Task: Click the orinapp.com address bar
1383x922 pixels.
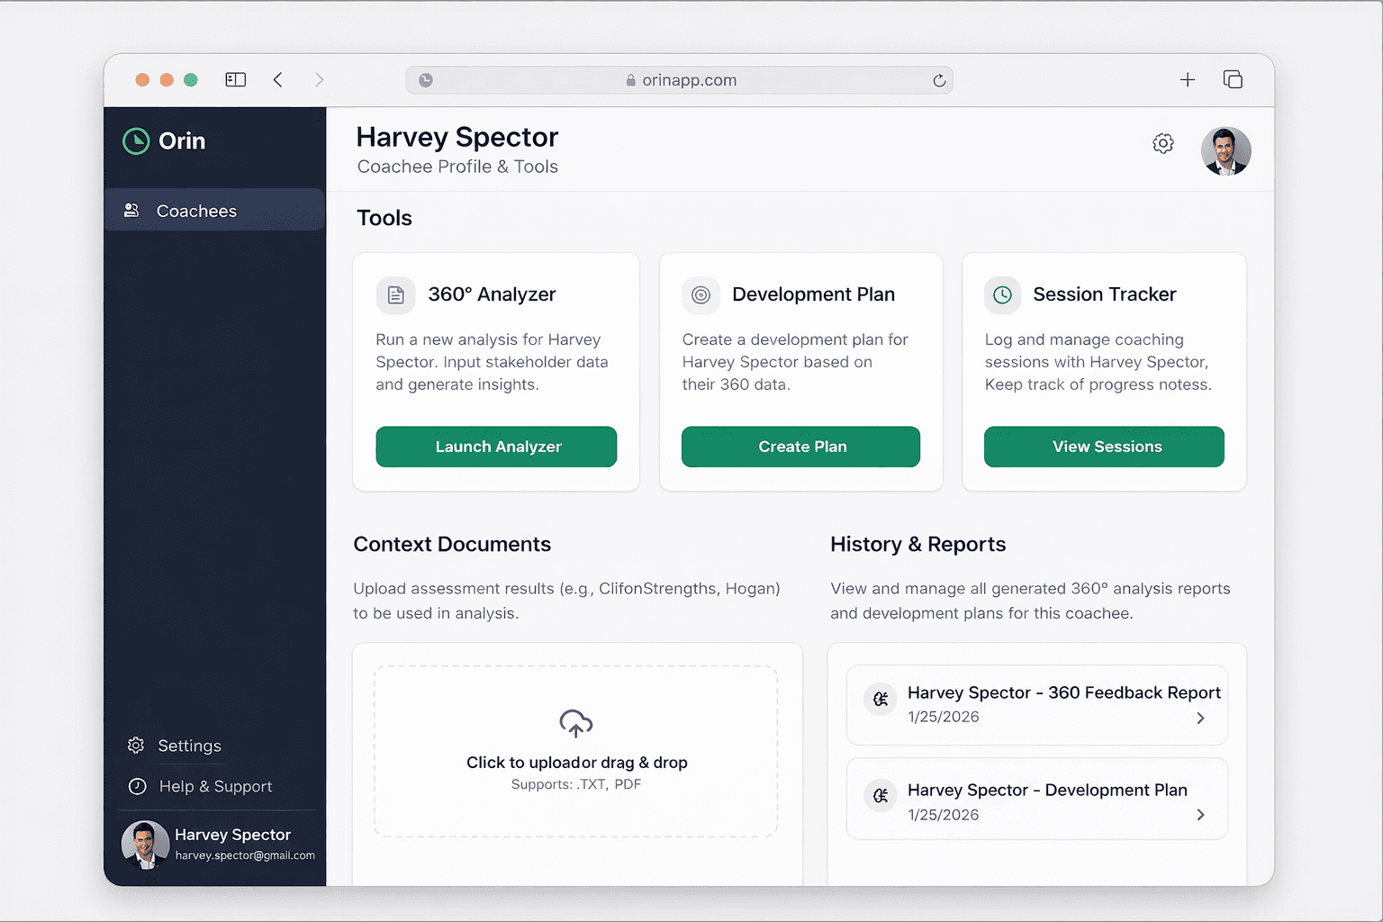Action: [680, 80]
